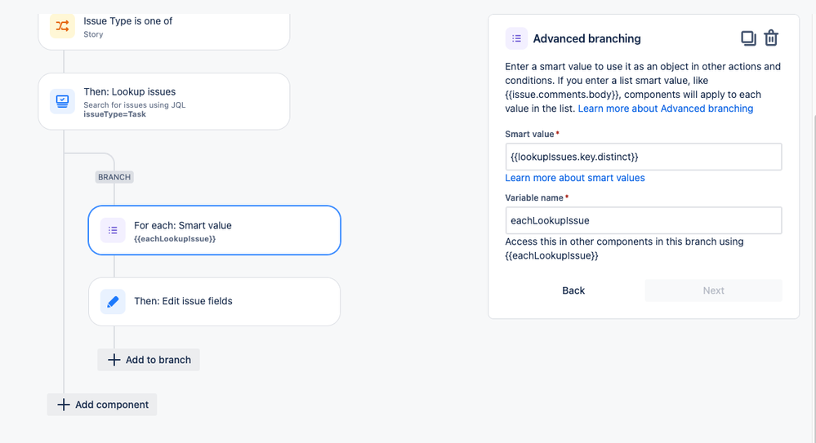Open the Then: Edit issue fields action
Screen dimensions: 816x443
tap(214, 302)
